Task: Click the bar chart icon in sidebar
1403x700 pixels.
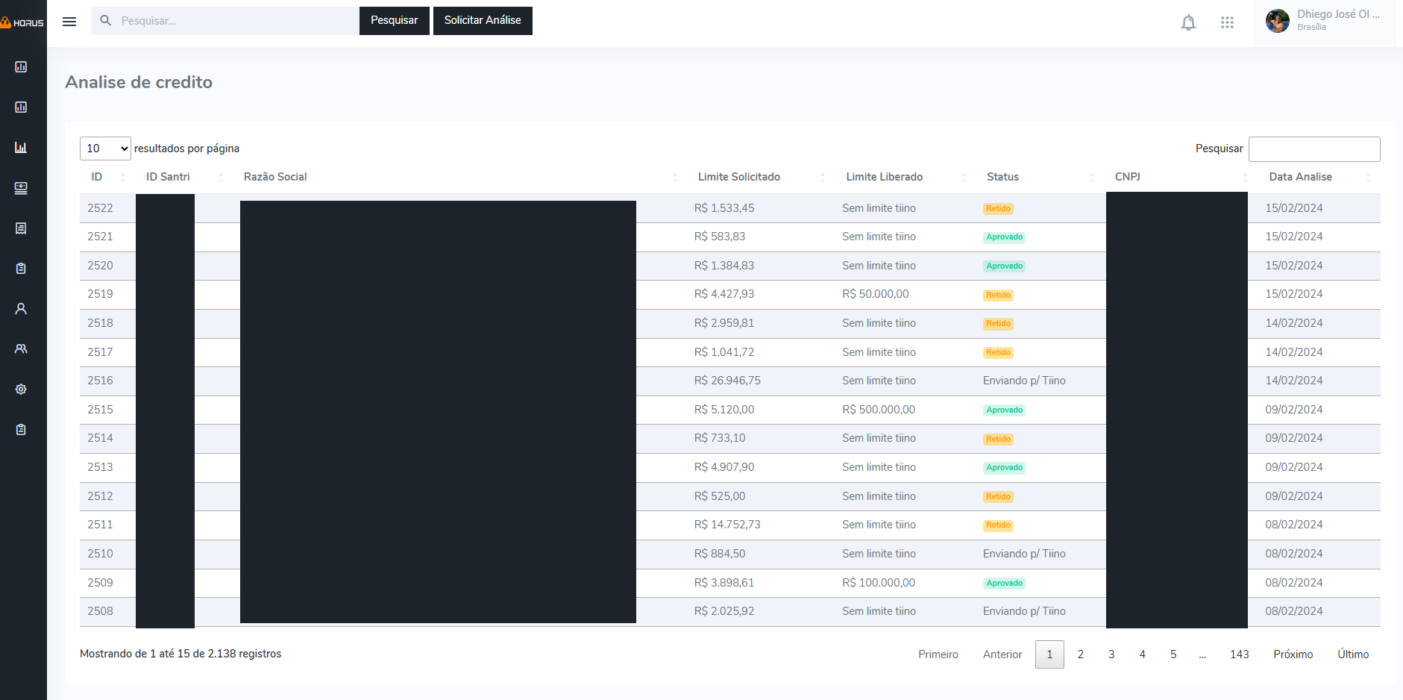Action: tap(21, 148)
